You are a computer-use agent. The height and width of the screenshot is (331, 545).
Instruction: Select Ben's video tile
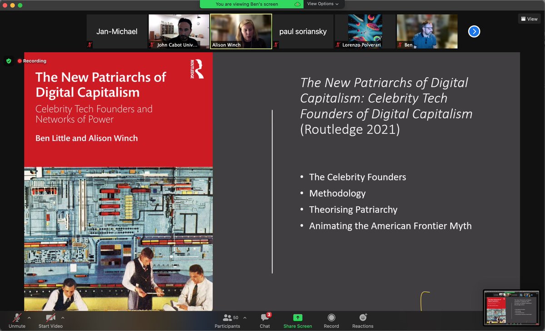point(427,31)
